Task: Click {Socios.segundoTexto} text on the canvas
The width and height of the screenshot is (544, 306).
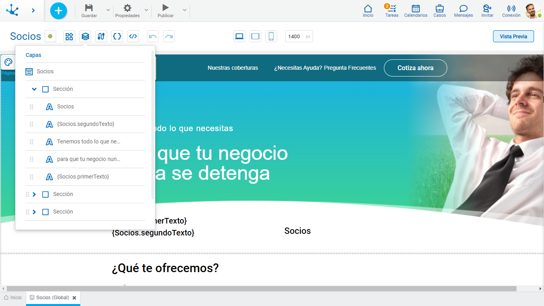Action: pyautogui.click(x=153, y=233)
